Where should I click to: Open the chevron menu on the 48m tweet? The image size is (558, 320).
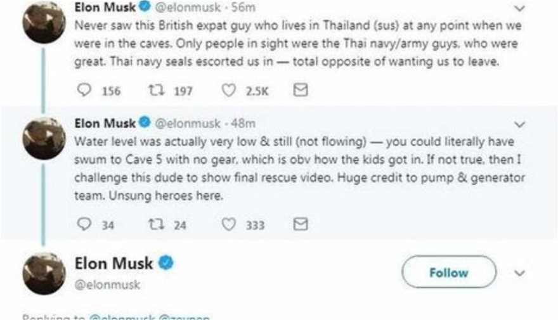click(x=521, y=124)
